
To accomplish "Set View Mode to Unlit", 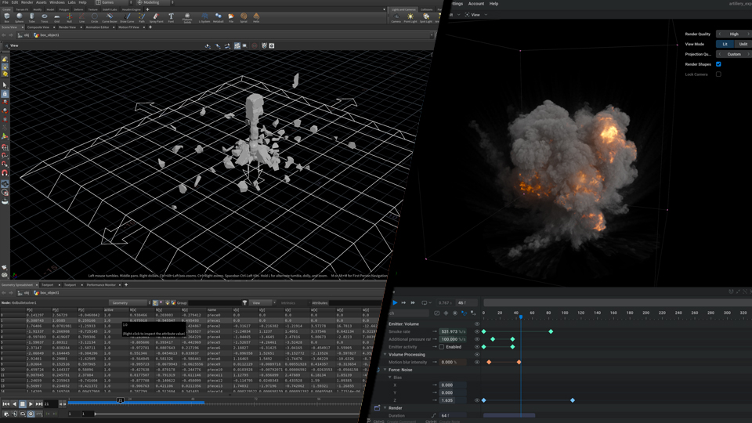I will (743, 44).
